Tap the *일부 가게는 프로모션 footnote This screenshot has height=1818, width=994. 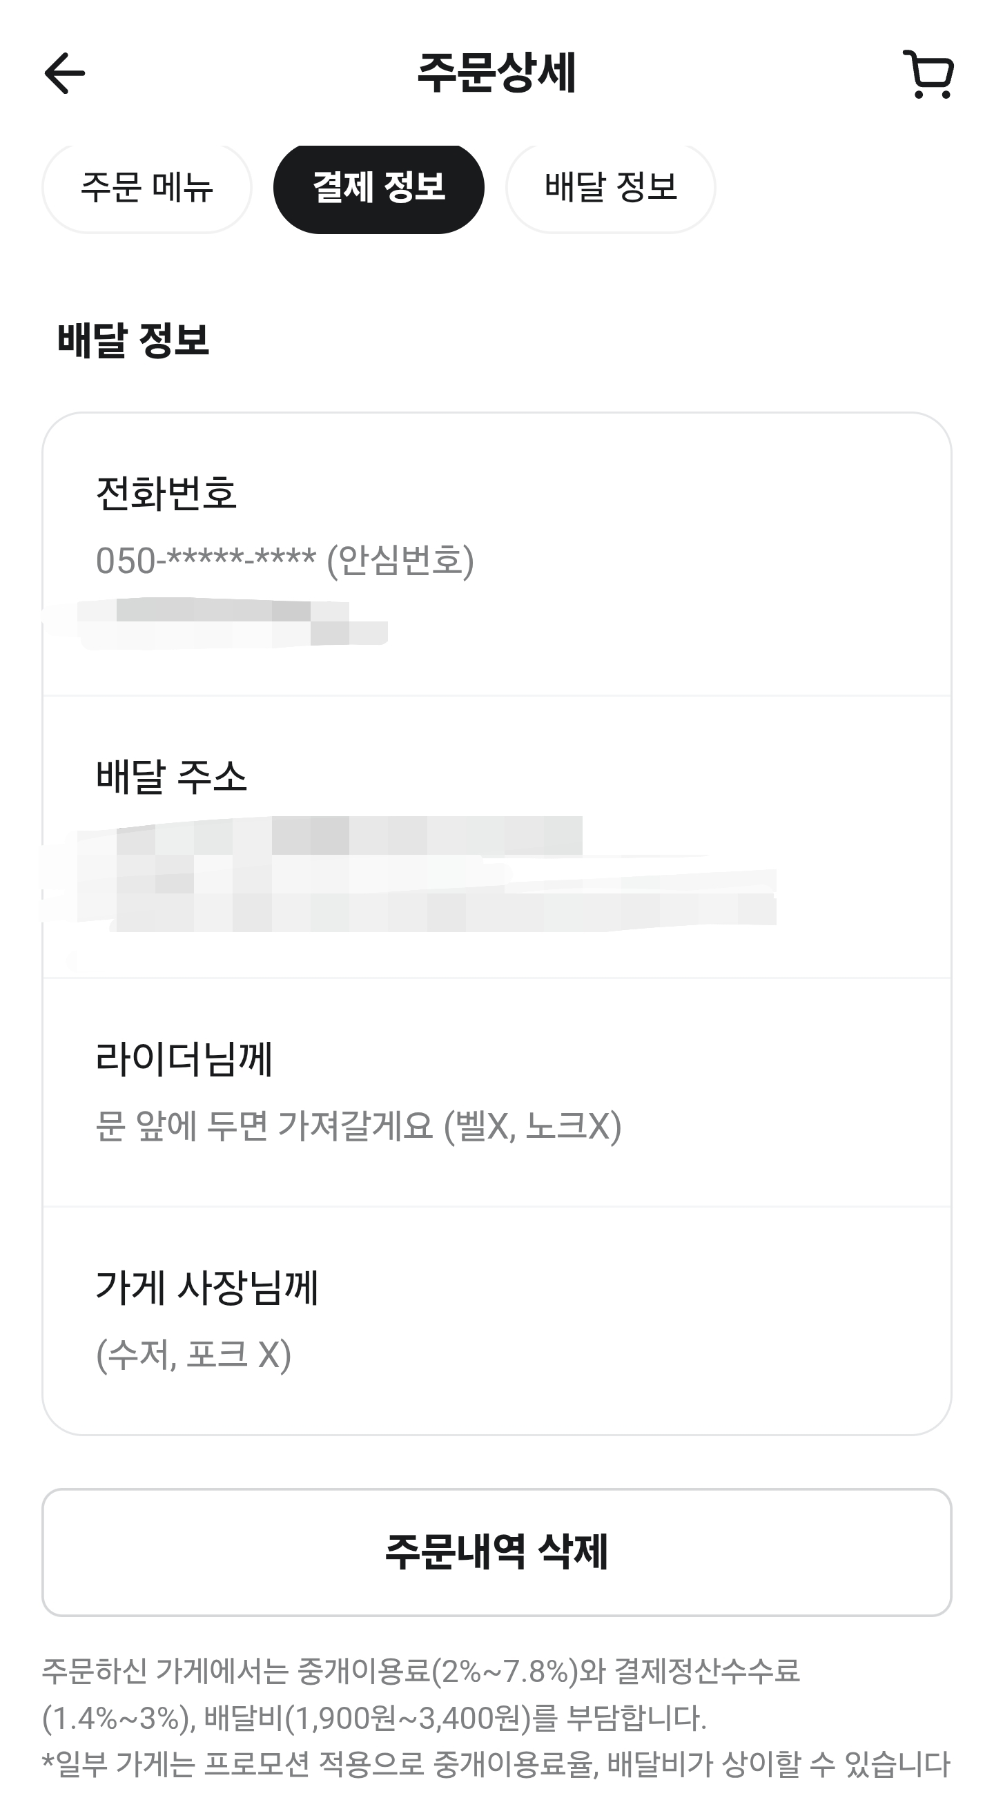(x=495, y=1764)
